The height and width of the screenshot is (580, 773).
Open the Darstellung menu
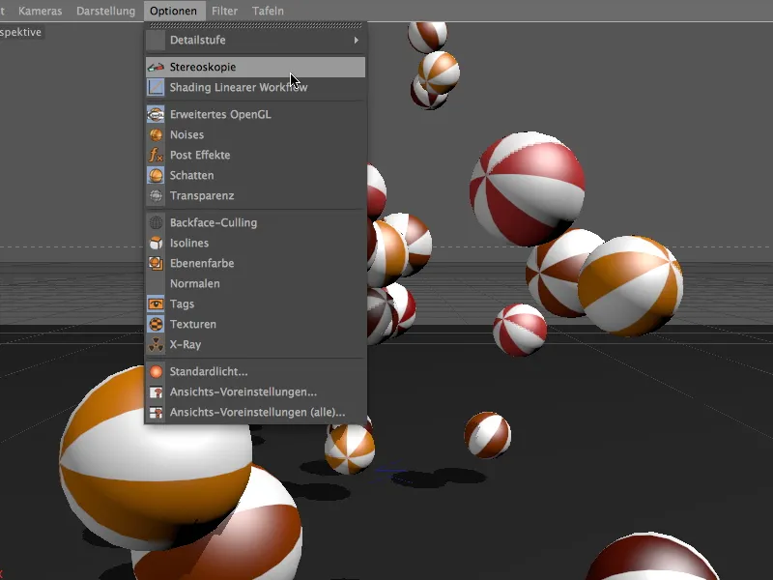click(x=105, y=11)
